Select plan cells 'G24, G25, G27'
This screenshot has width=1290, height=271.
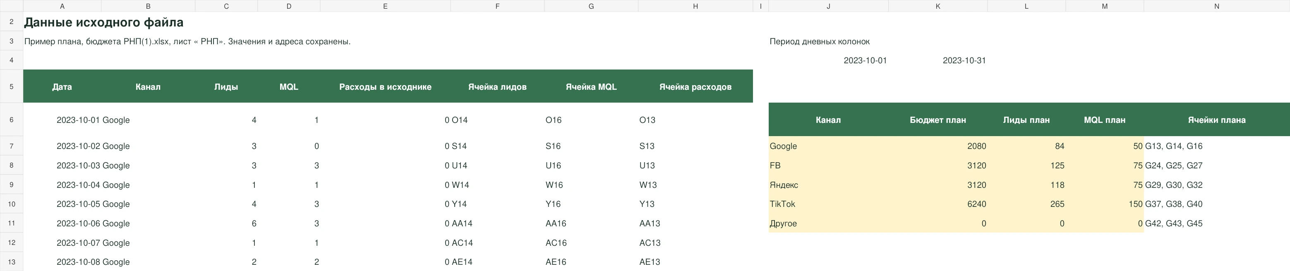click(x=1216, y=165)
